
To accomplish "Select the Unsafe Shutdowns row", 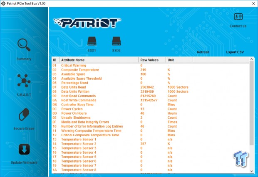I will (x=151, y=118).
